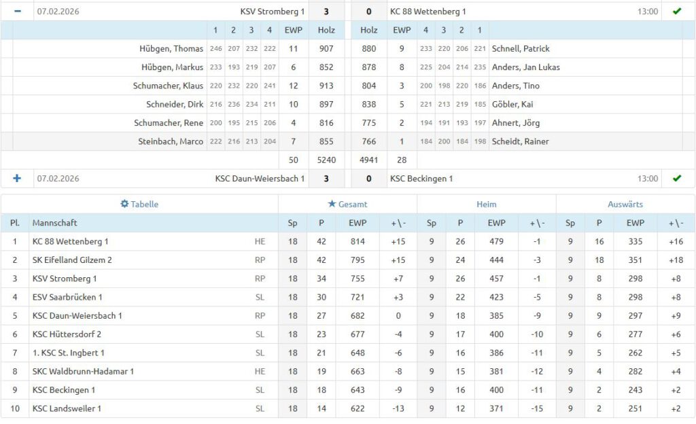Click Stromberg's total Holz value 5240
The image size is (696, 424).
pos(326,160)
